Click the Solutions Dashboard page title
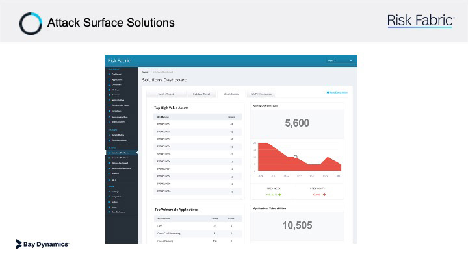468x263 pixels. (x=164, y=80)
